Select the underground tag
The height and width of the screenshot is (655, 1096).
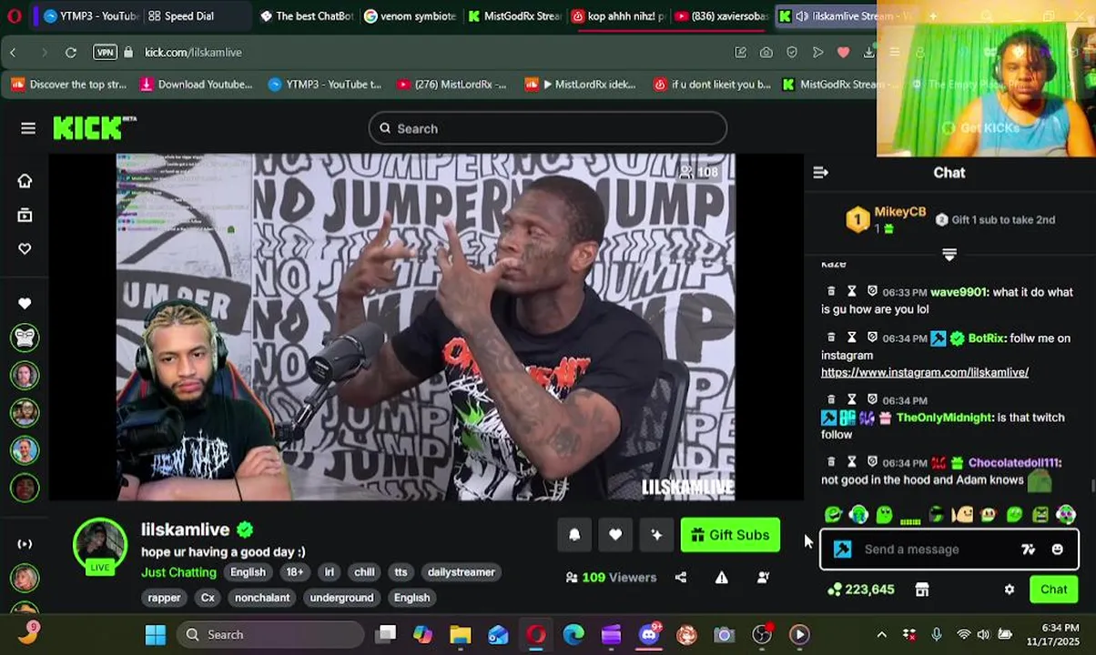[x=341, y=598]
